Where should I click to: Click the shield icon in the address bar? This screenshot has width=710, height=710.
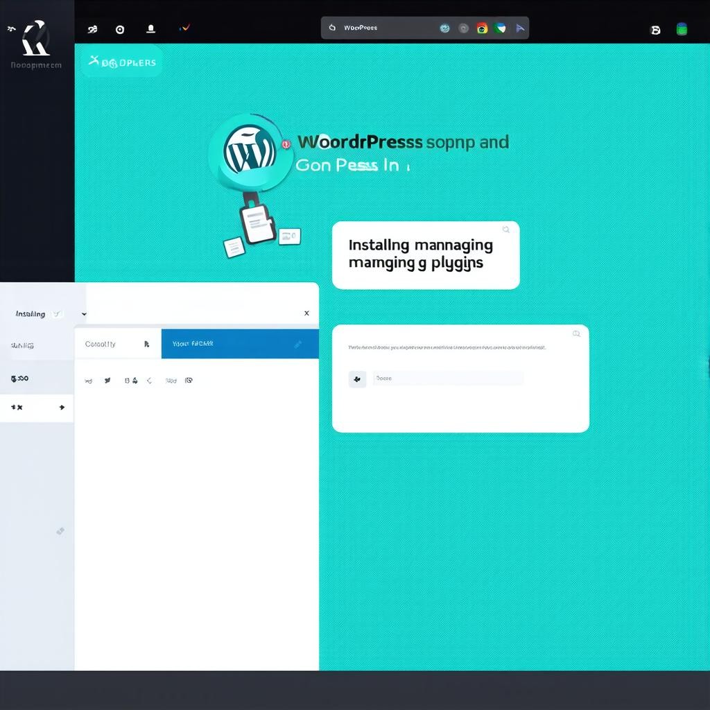click(x=501, y=28)
